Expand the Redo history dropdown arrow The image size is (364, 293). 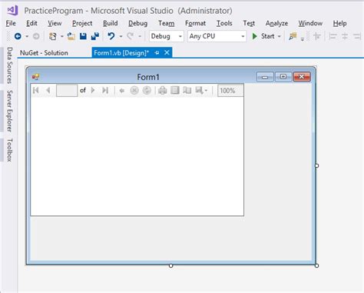tap(140, 36)
